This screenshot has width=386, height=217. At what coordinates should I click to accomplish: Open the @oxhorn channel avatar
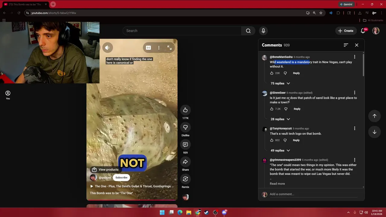tap(93, 178)
